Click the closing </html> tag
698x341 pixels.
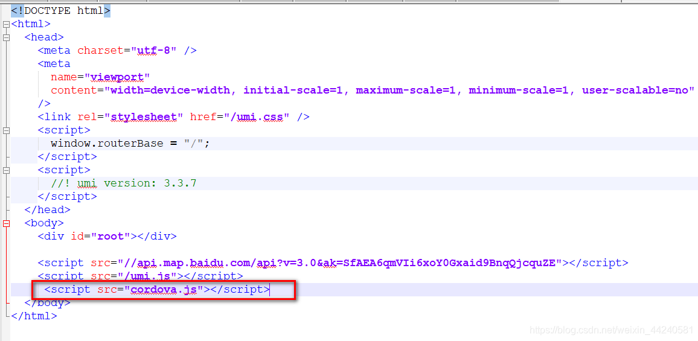pos(34,316)
